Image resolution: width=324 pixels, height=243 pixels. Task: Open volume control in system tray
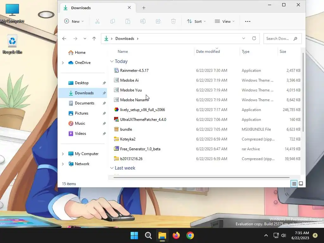(x=283, y=235)
